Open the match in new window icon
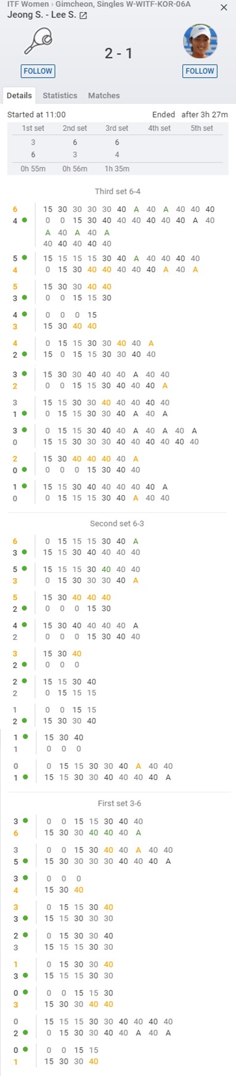 (83, 15)
